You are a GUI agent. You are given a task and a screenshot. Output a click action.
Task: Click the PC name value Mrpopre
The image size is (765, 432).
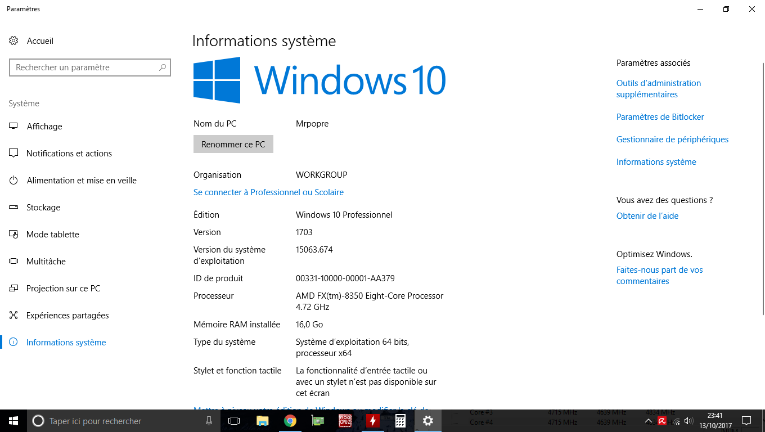(x=312, y=124)
